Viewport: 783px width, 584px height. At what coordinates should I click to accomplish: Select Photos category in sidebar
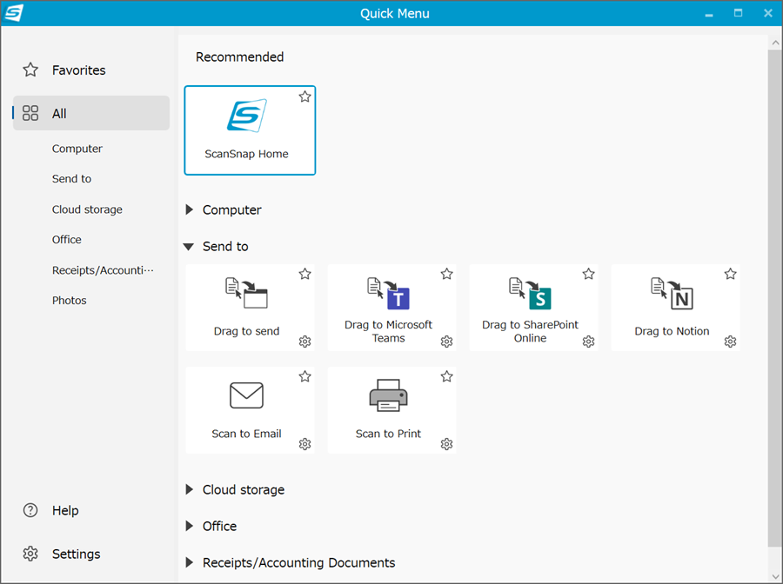[x=70, y=300]
